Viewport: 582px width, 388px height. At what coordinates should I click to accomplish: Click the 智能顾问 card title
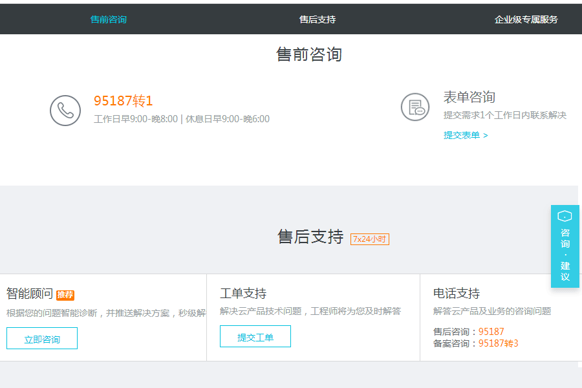30,294
